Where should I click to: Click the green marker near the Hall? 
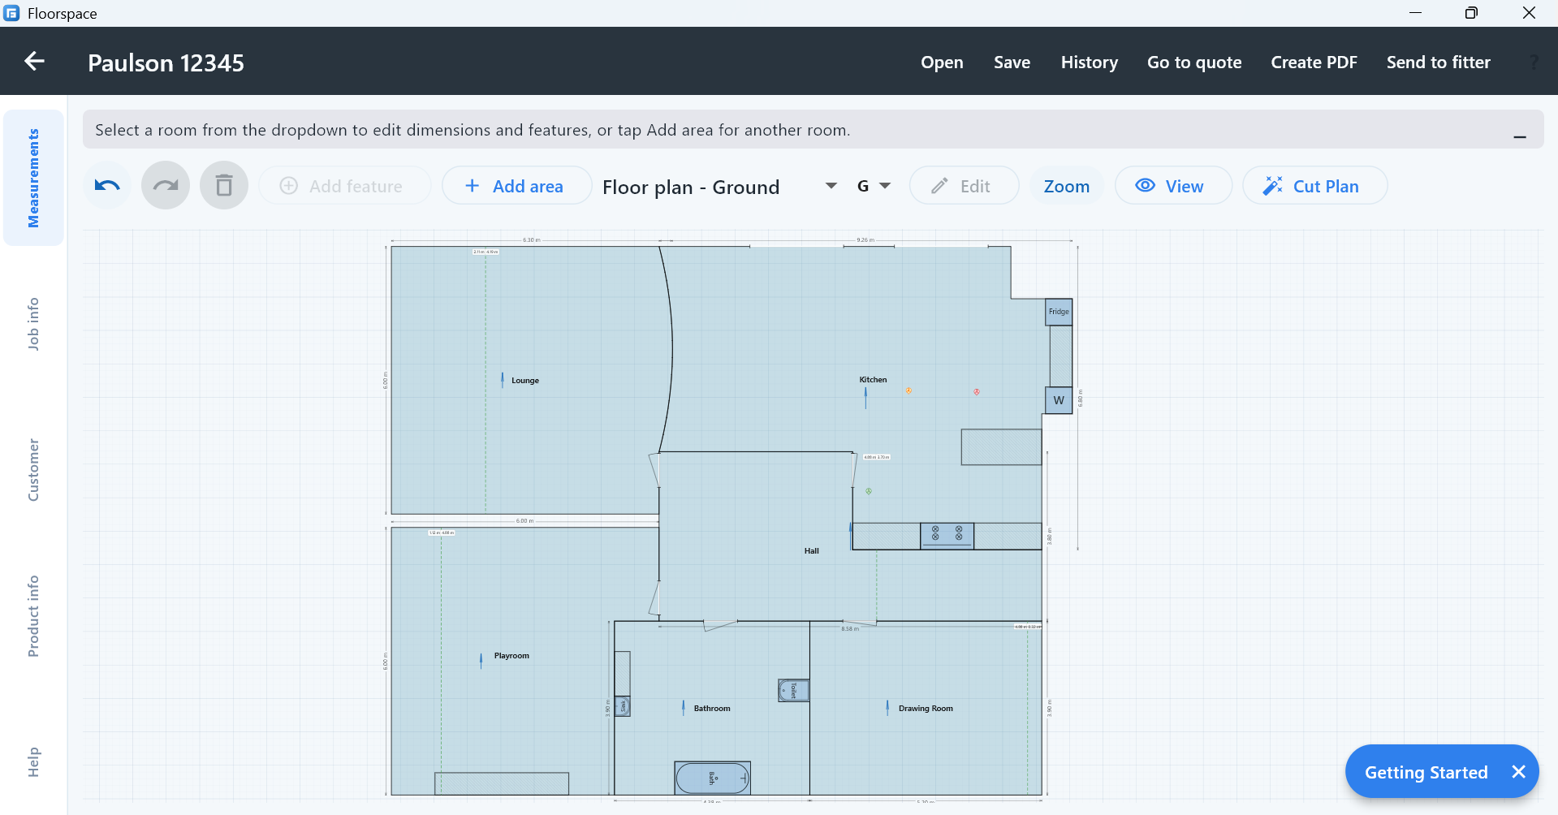point(869,491)
